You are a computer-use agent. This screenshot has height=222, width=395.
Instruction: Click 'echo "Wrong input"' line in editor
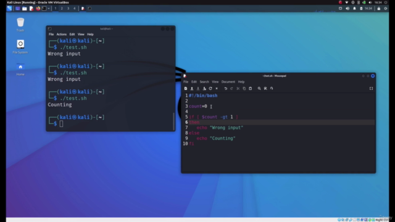point(220,128)
